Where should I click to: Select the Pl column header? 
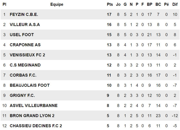[4, 4]
